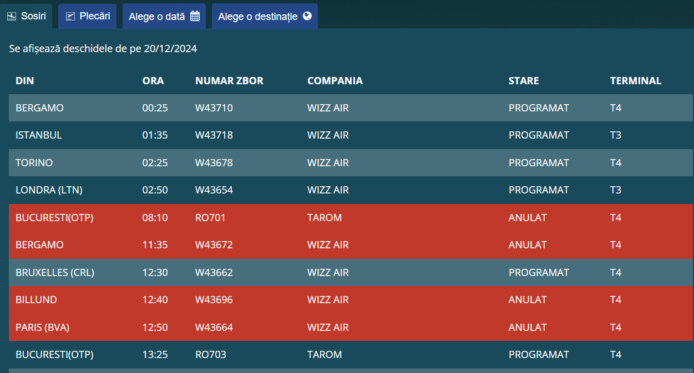
Task: Click the PROGRAMAT status in the TORINO row
Action: (x=539, y=163)
